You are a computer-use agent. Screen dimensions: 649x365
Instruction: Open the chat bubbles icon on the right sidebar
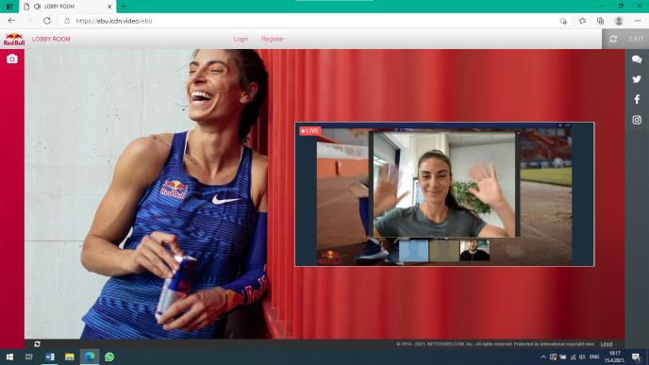coord(637,59)
